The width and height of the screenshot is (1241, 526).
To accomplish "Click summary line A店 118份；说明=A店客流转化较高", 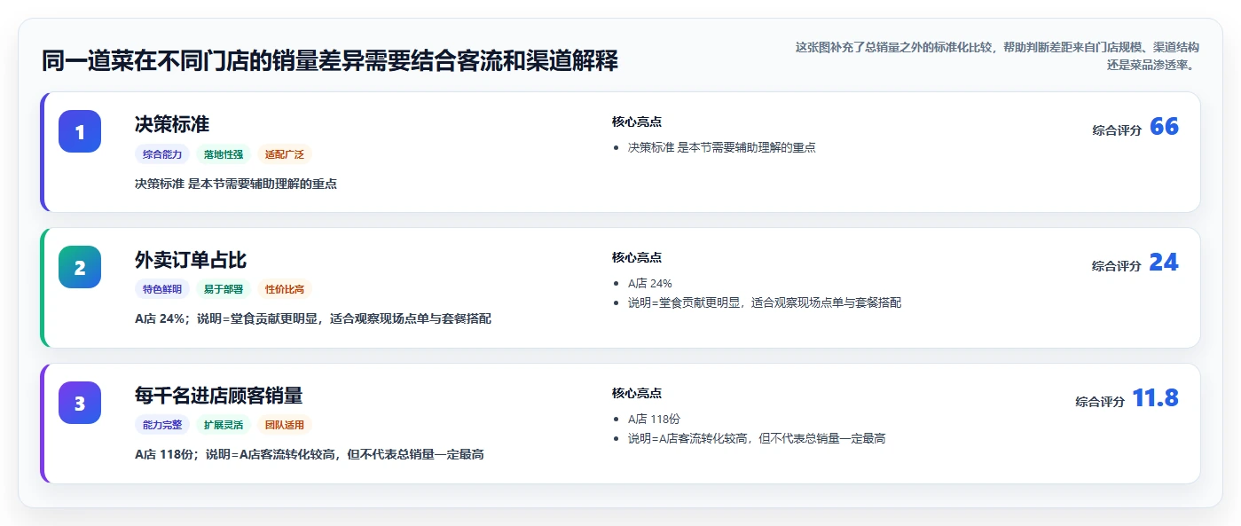I will pos(309,454).
